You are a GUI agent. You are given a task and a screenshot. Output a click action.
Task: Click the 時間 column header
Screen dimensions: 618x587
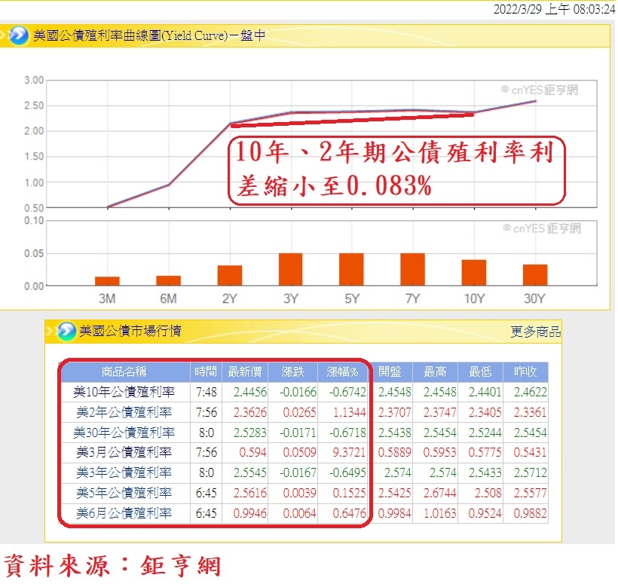pyautogui.click(x=207, y=372)
